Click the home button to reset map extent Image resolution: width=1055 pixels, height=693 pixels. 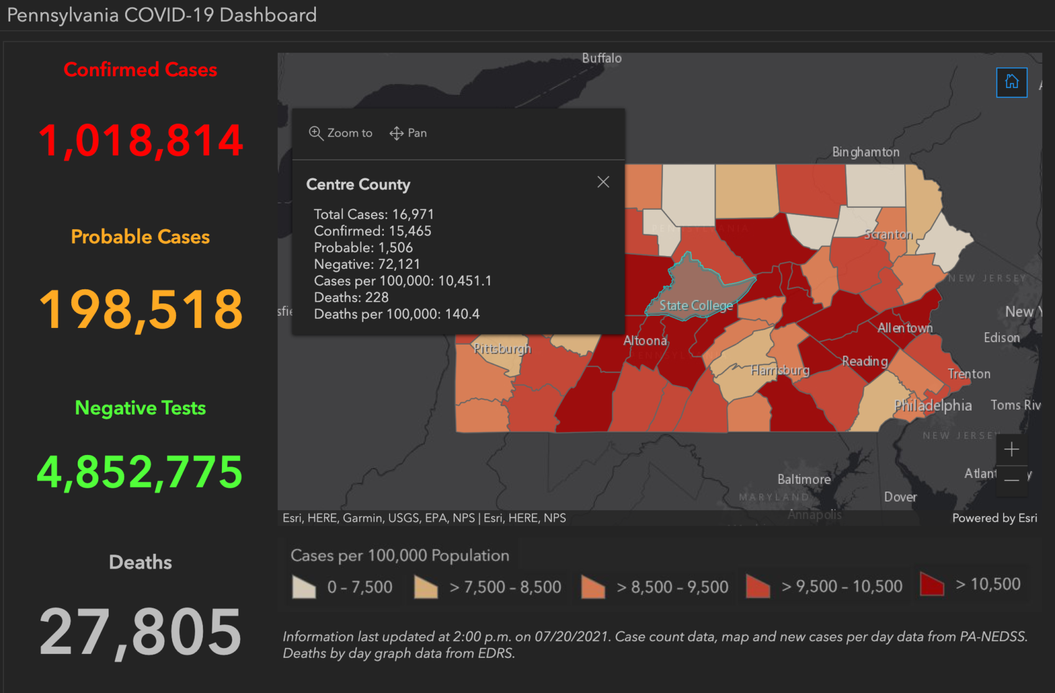click(x=1012, y=82)
